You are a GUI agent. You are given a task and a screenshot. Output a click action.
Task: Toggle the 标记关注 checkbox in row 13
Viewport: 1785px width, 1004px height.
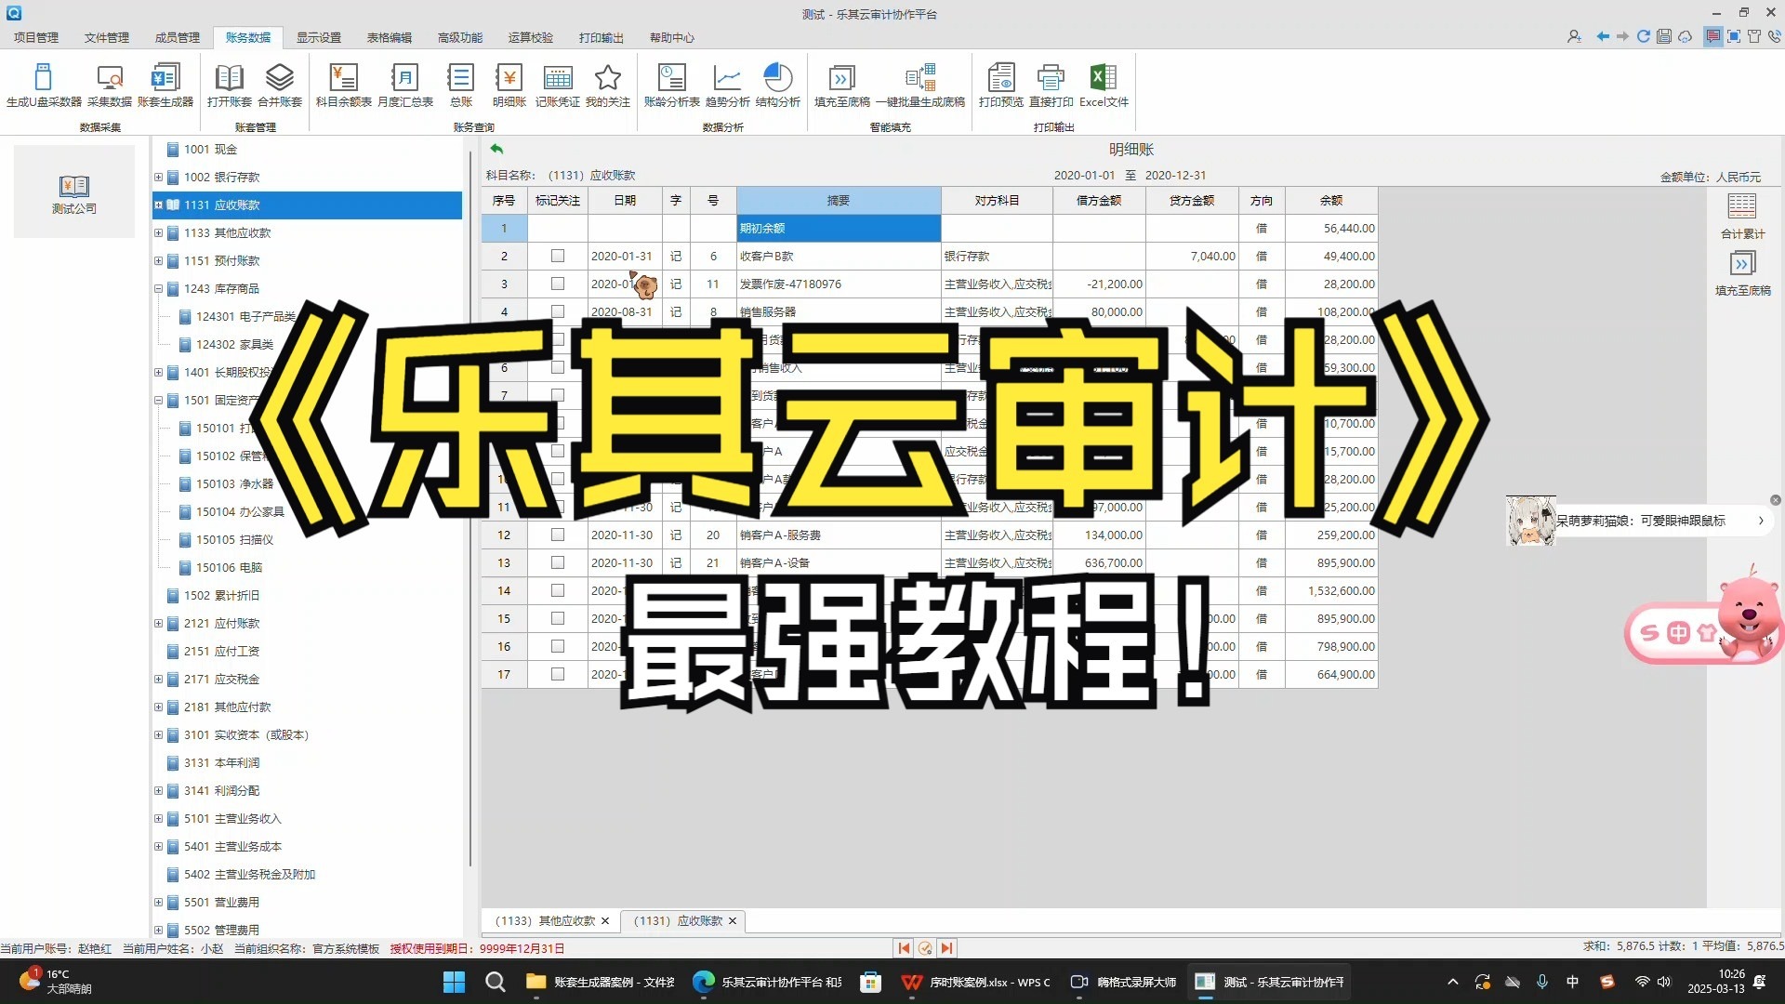pos(557,562)
